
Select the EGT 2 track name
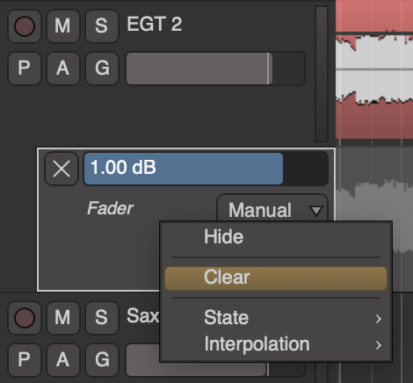click(x=155, y=24)
